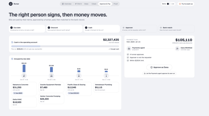Click the Enough cash indicator
Viewport: 209px width, 116px height.
click(x=114, y=49)
